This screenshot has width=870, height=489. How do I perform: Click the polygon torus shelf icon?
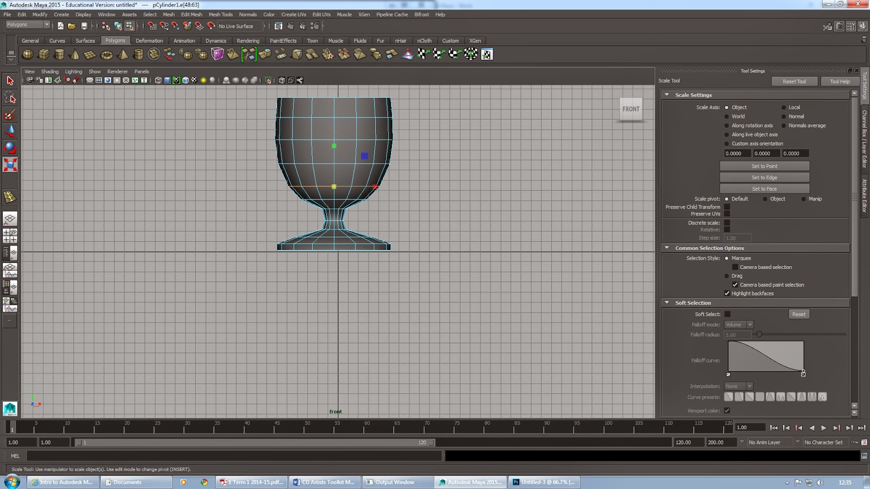coord(107,54)
